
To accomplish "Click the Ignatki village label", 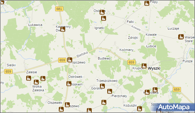I will [x=99, y=28].
